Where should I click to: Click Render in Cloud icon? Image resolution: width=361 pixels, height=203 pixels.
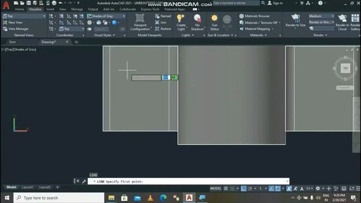pos(342,23)
